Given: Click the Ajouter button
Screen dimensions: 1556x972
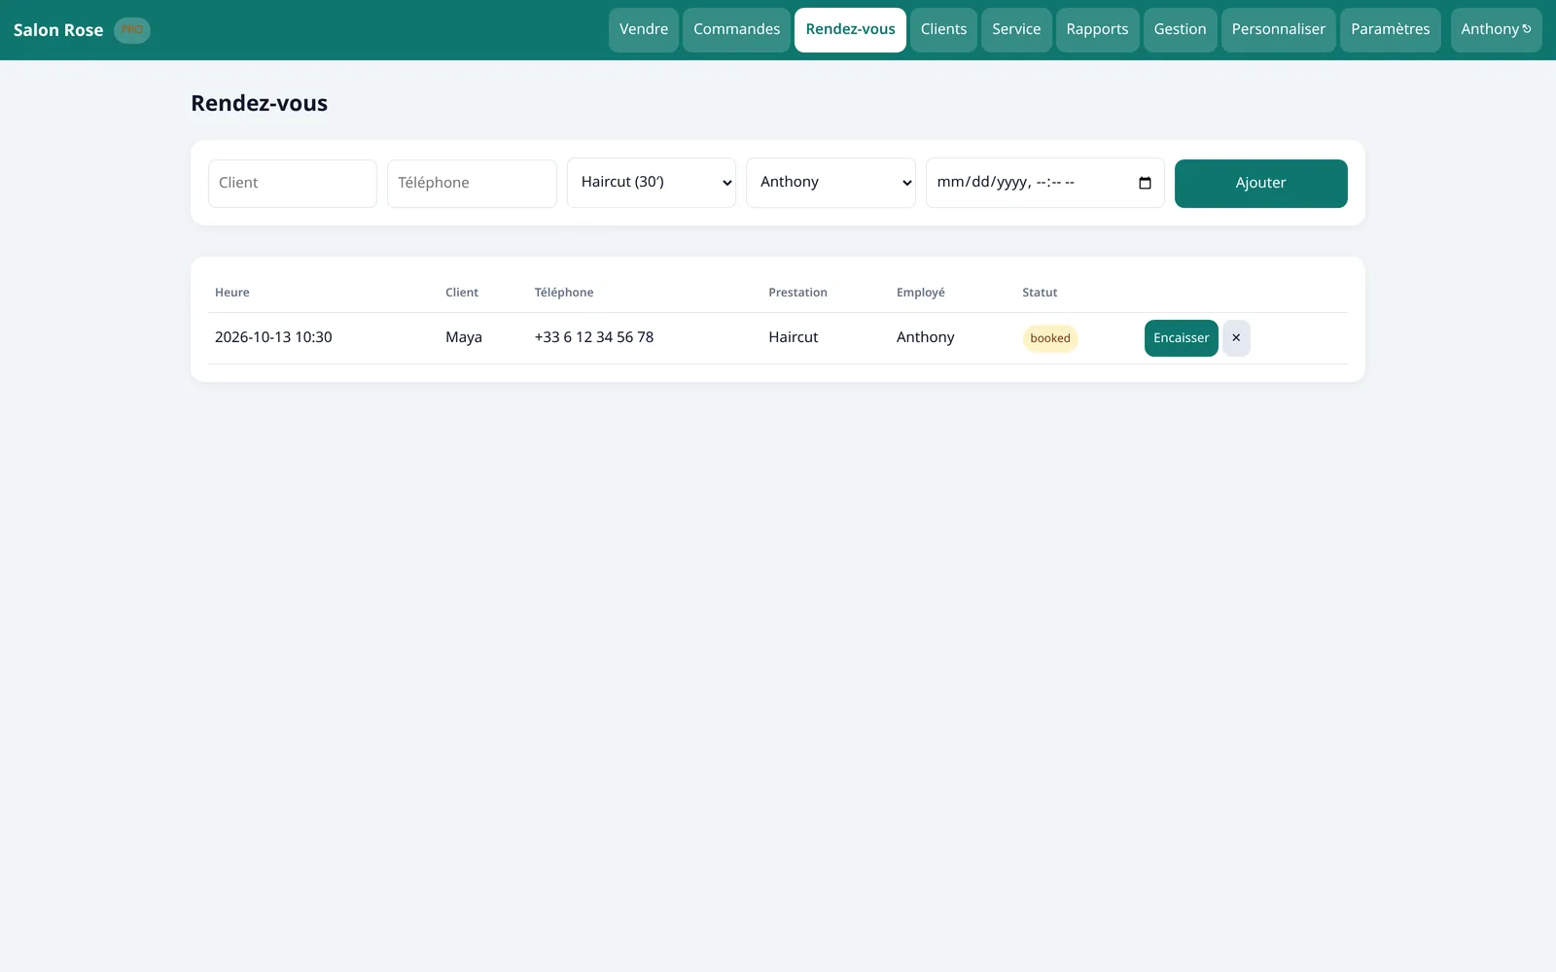Looking at the screenshot, I should click(x=1260, y=184).
